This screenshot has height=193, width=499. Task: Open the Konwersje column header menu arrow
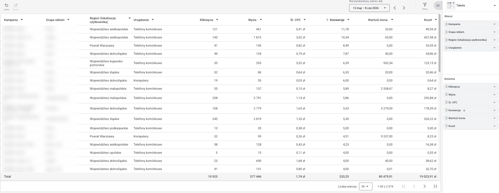(348, 20)
